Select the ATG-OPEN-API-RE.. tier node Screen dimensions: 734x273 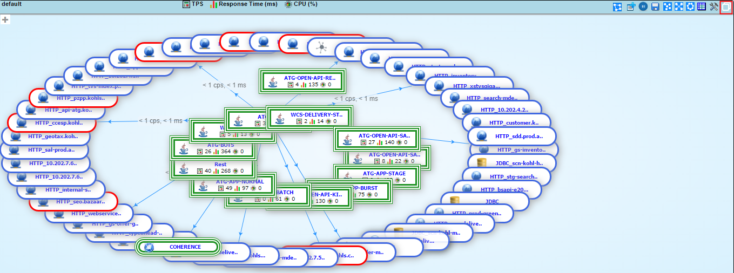coord(302,81)
